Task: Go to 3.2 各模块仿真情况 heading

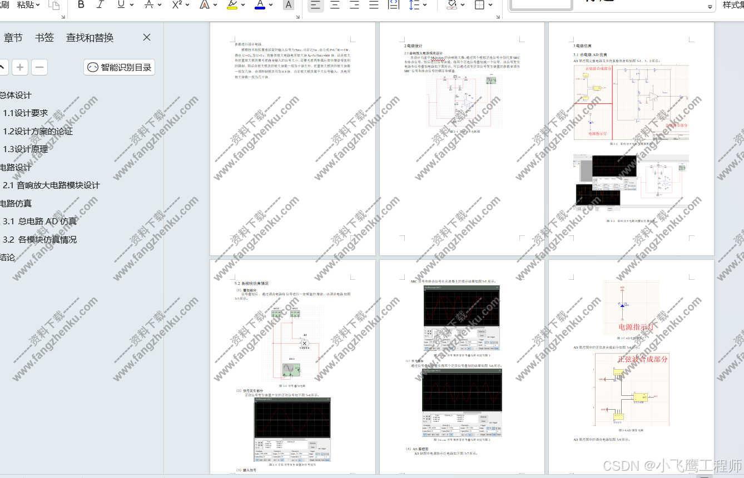Action: pyautogui.click(x=40, y=240)
